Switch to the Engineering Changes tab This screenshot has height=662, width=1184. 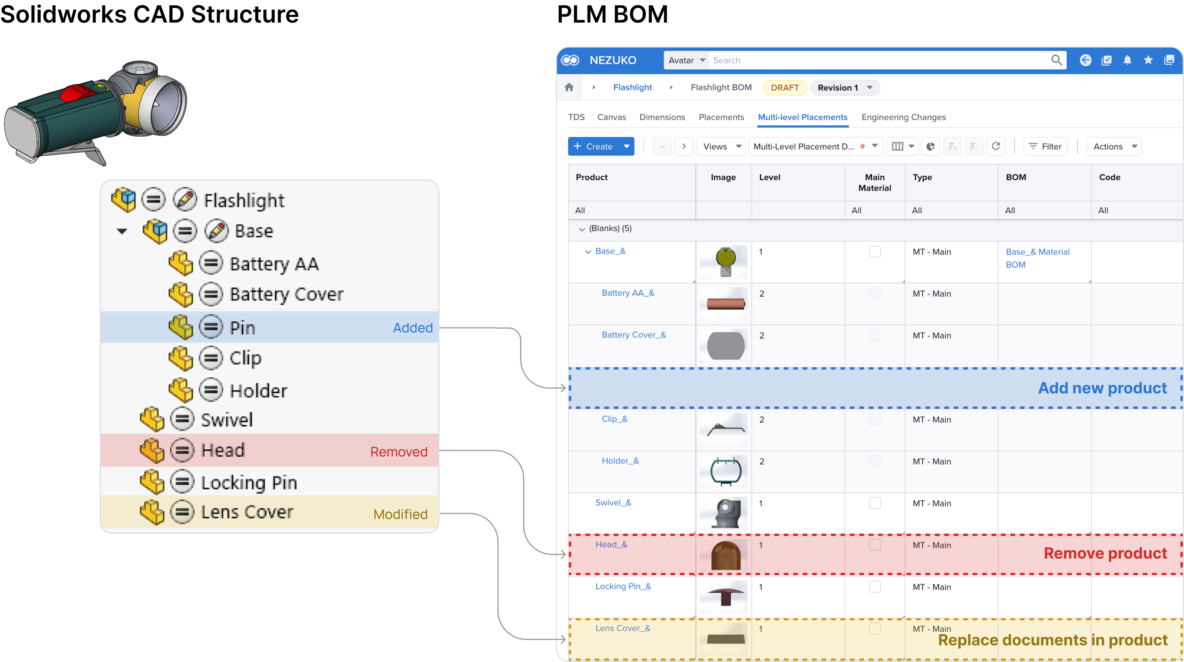coord(903,117)
